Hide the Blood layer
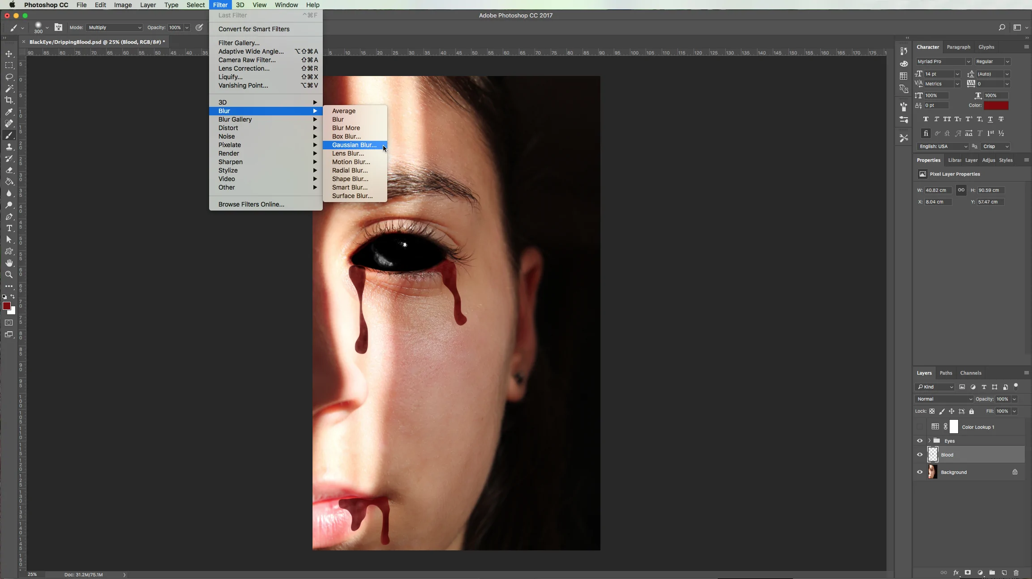The image size is (1032, 579). [x=920, y=455]
